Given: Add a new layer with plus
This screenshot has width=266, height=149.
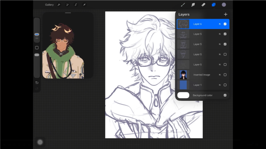Looking at the screenshot, I should [225, 14].
